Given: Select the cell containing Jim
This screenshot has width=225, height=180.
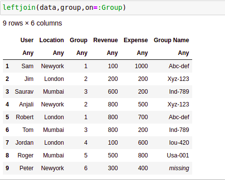Looking at the screenshot, I should 29,79.
